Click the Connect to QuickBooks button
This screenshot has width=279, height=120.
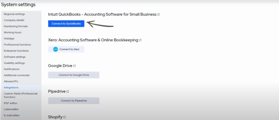click(x=66, y=24)
